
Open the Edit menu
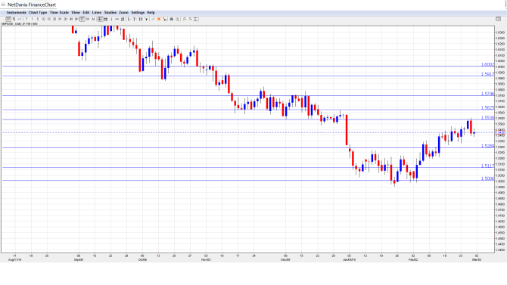click(x=86, y=13)
